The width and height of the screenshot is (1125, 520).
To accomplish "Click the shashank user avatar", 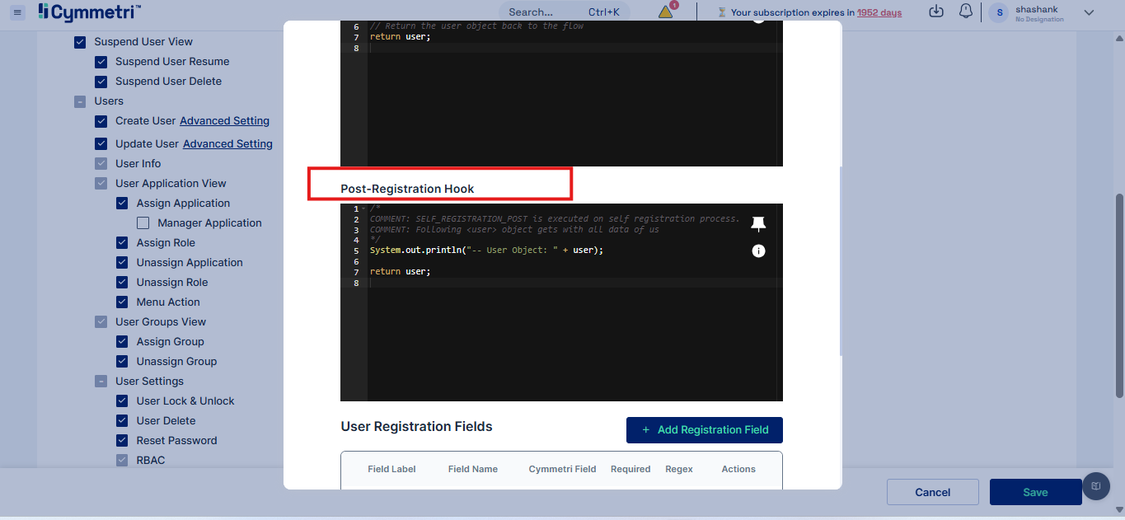I will tap(999, 12).
